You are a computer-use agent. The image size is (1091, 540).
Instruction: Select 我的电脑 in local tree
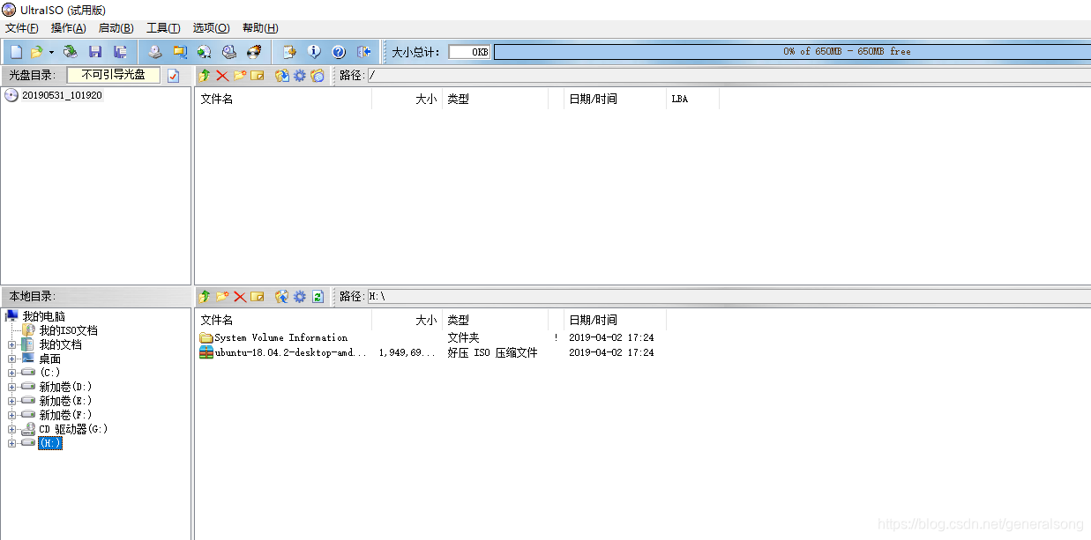44,316
